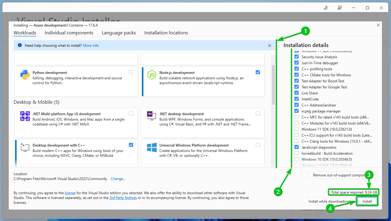Uncheck the Live Share component
The width and height of the screenshot is (391, 221).
296,93
